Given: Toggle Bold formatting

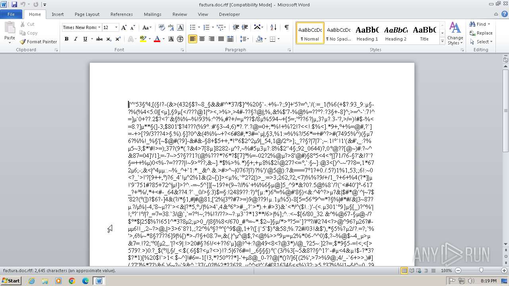Looking at the screenshot, I should pos(66,39).
